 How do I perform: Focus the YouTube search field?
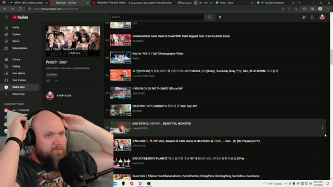(x=157, y=17)
